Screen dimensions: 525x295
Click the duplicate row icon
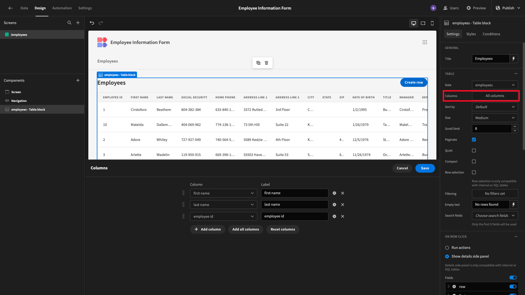(x=258, y=63)
